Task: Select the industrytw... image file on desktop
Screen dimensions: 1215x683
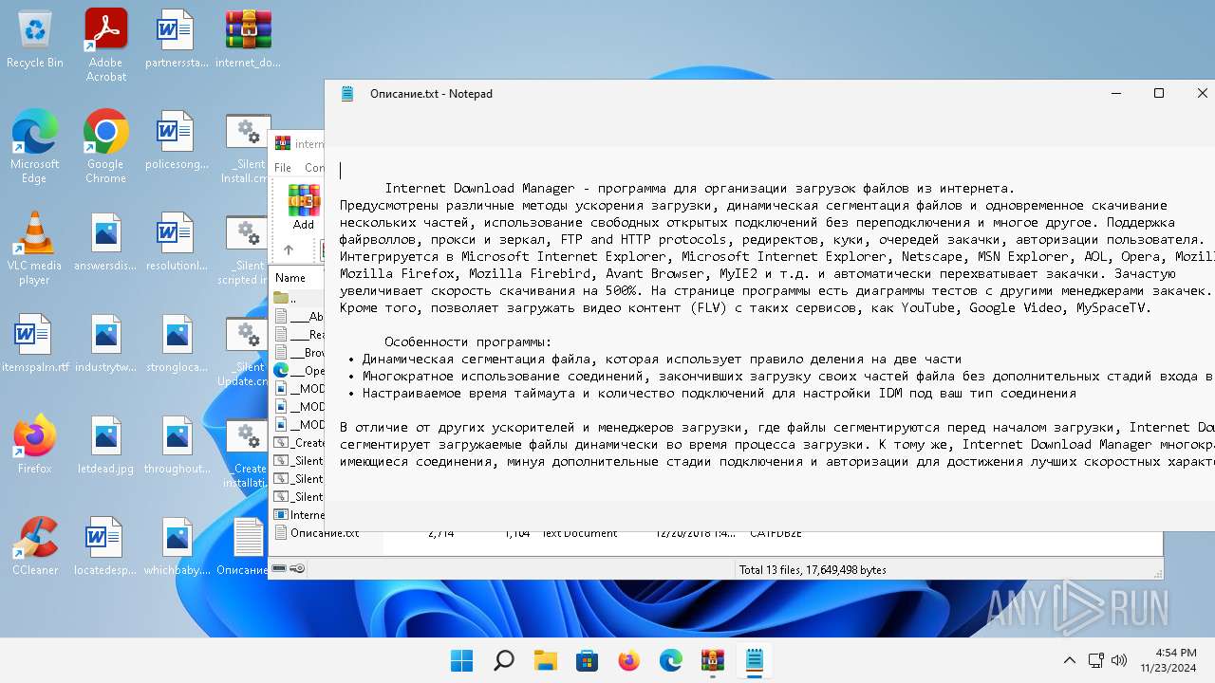Action: pos(106,343)
